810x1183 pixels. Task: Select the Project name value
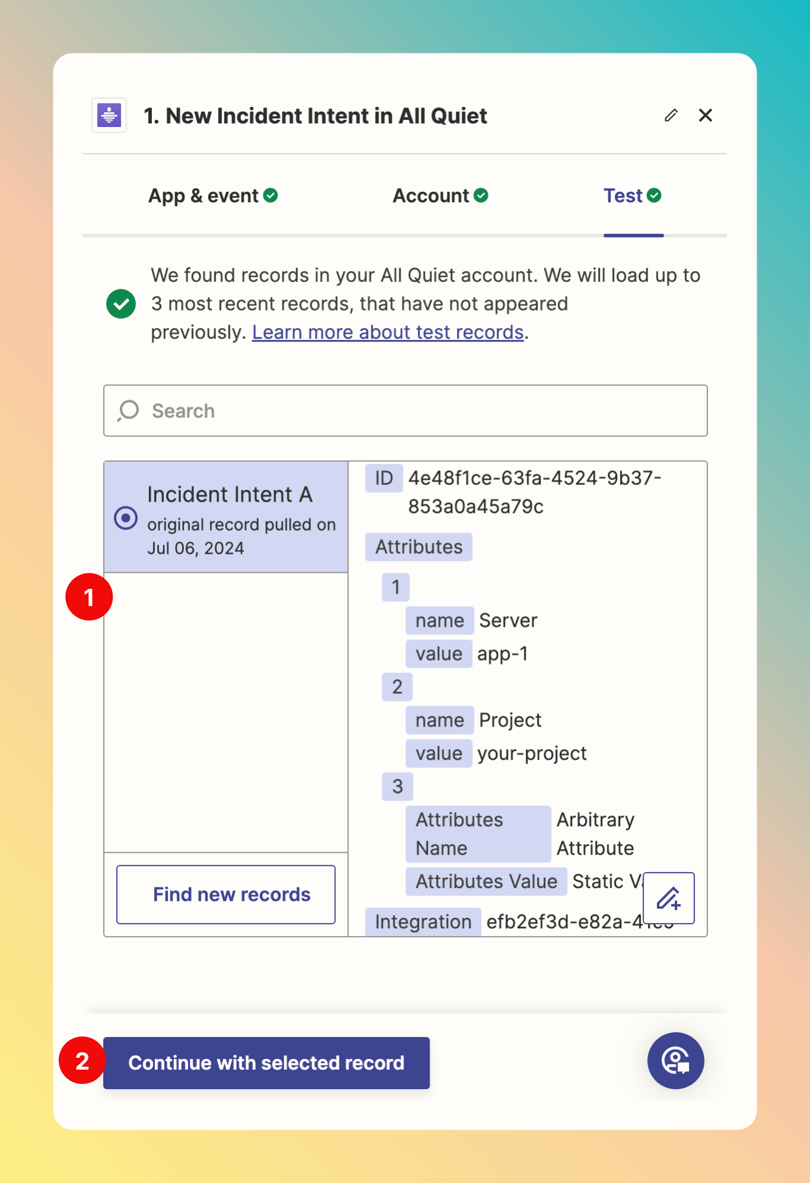click(510, 720)
